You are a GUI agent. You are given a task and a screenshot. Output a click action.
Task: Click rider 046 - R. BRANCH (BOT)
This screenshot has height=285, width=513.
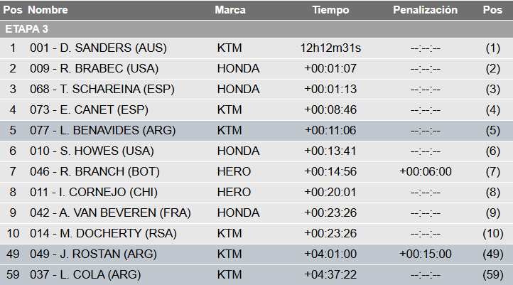tap(94, 172)
